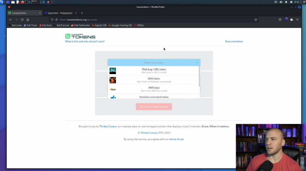Click the 'Fill in the fields above' button
This screenshot has width=306, height=171.
click(x=154, y=107)
